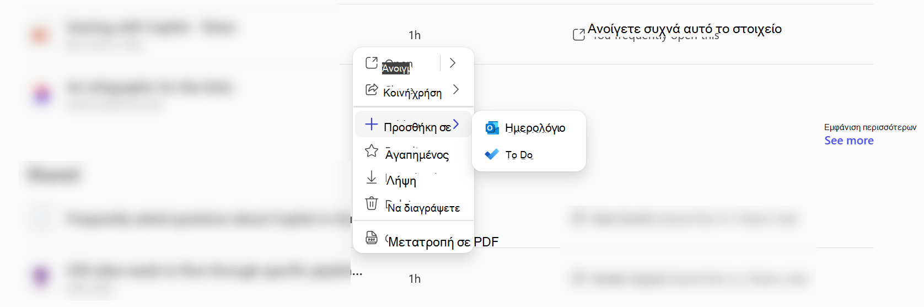Viewport: 924px width, 307px height.
Task: Open the See more link
Action: pyautogui.click(x=849, y=141)
